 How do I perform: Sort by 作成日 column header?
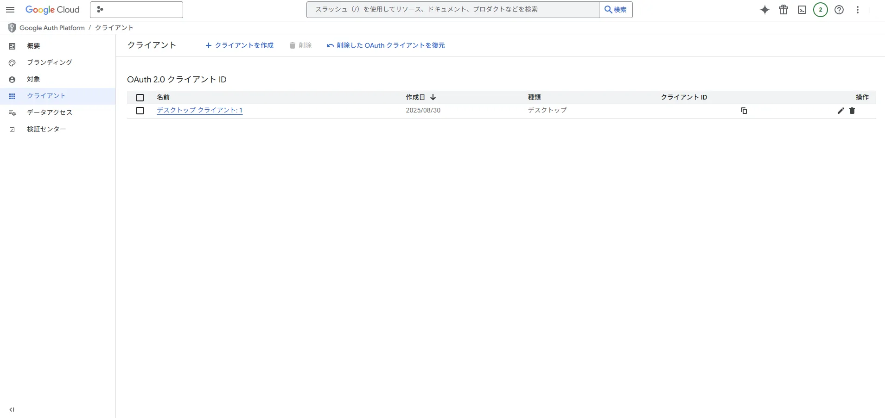[420, 97]
